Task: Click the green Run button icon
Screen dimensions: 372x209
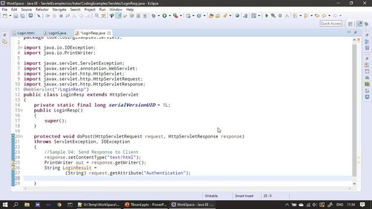Action: pos(164,16)
